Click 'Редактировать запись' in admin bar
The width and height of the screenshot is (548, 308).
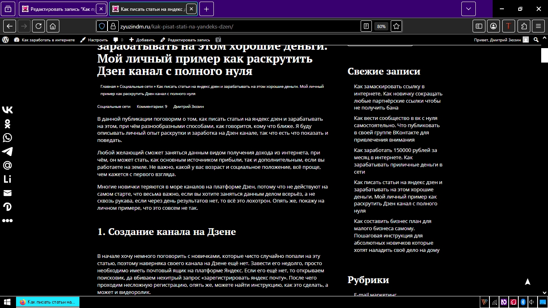click(185, 40)
